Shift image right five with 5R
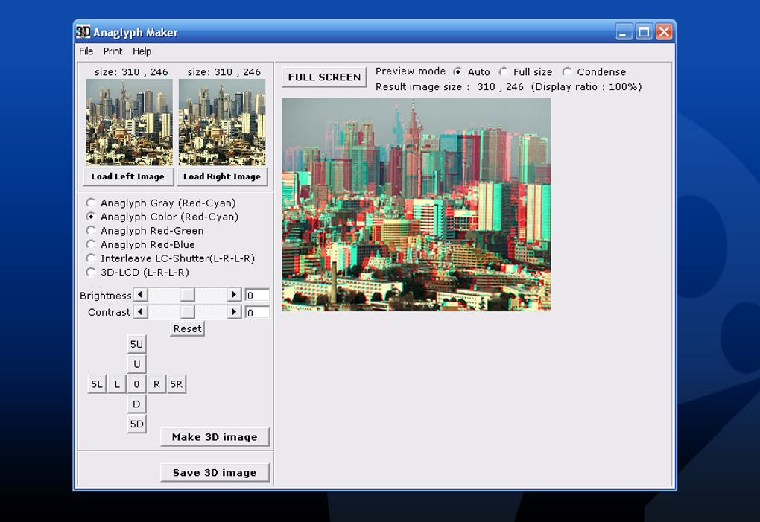 coord(177,384)
